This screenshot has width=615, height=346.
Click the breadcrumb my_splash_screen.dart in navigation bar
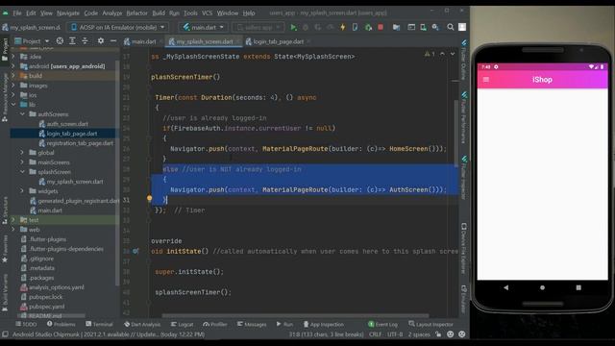pyautogui.click(x=32, y=27)
